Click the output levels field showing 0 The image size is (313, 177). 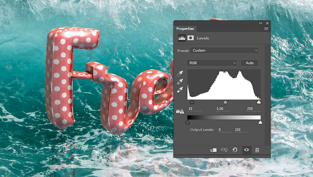point(225,130)
